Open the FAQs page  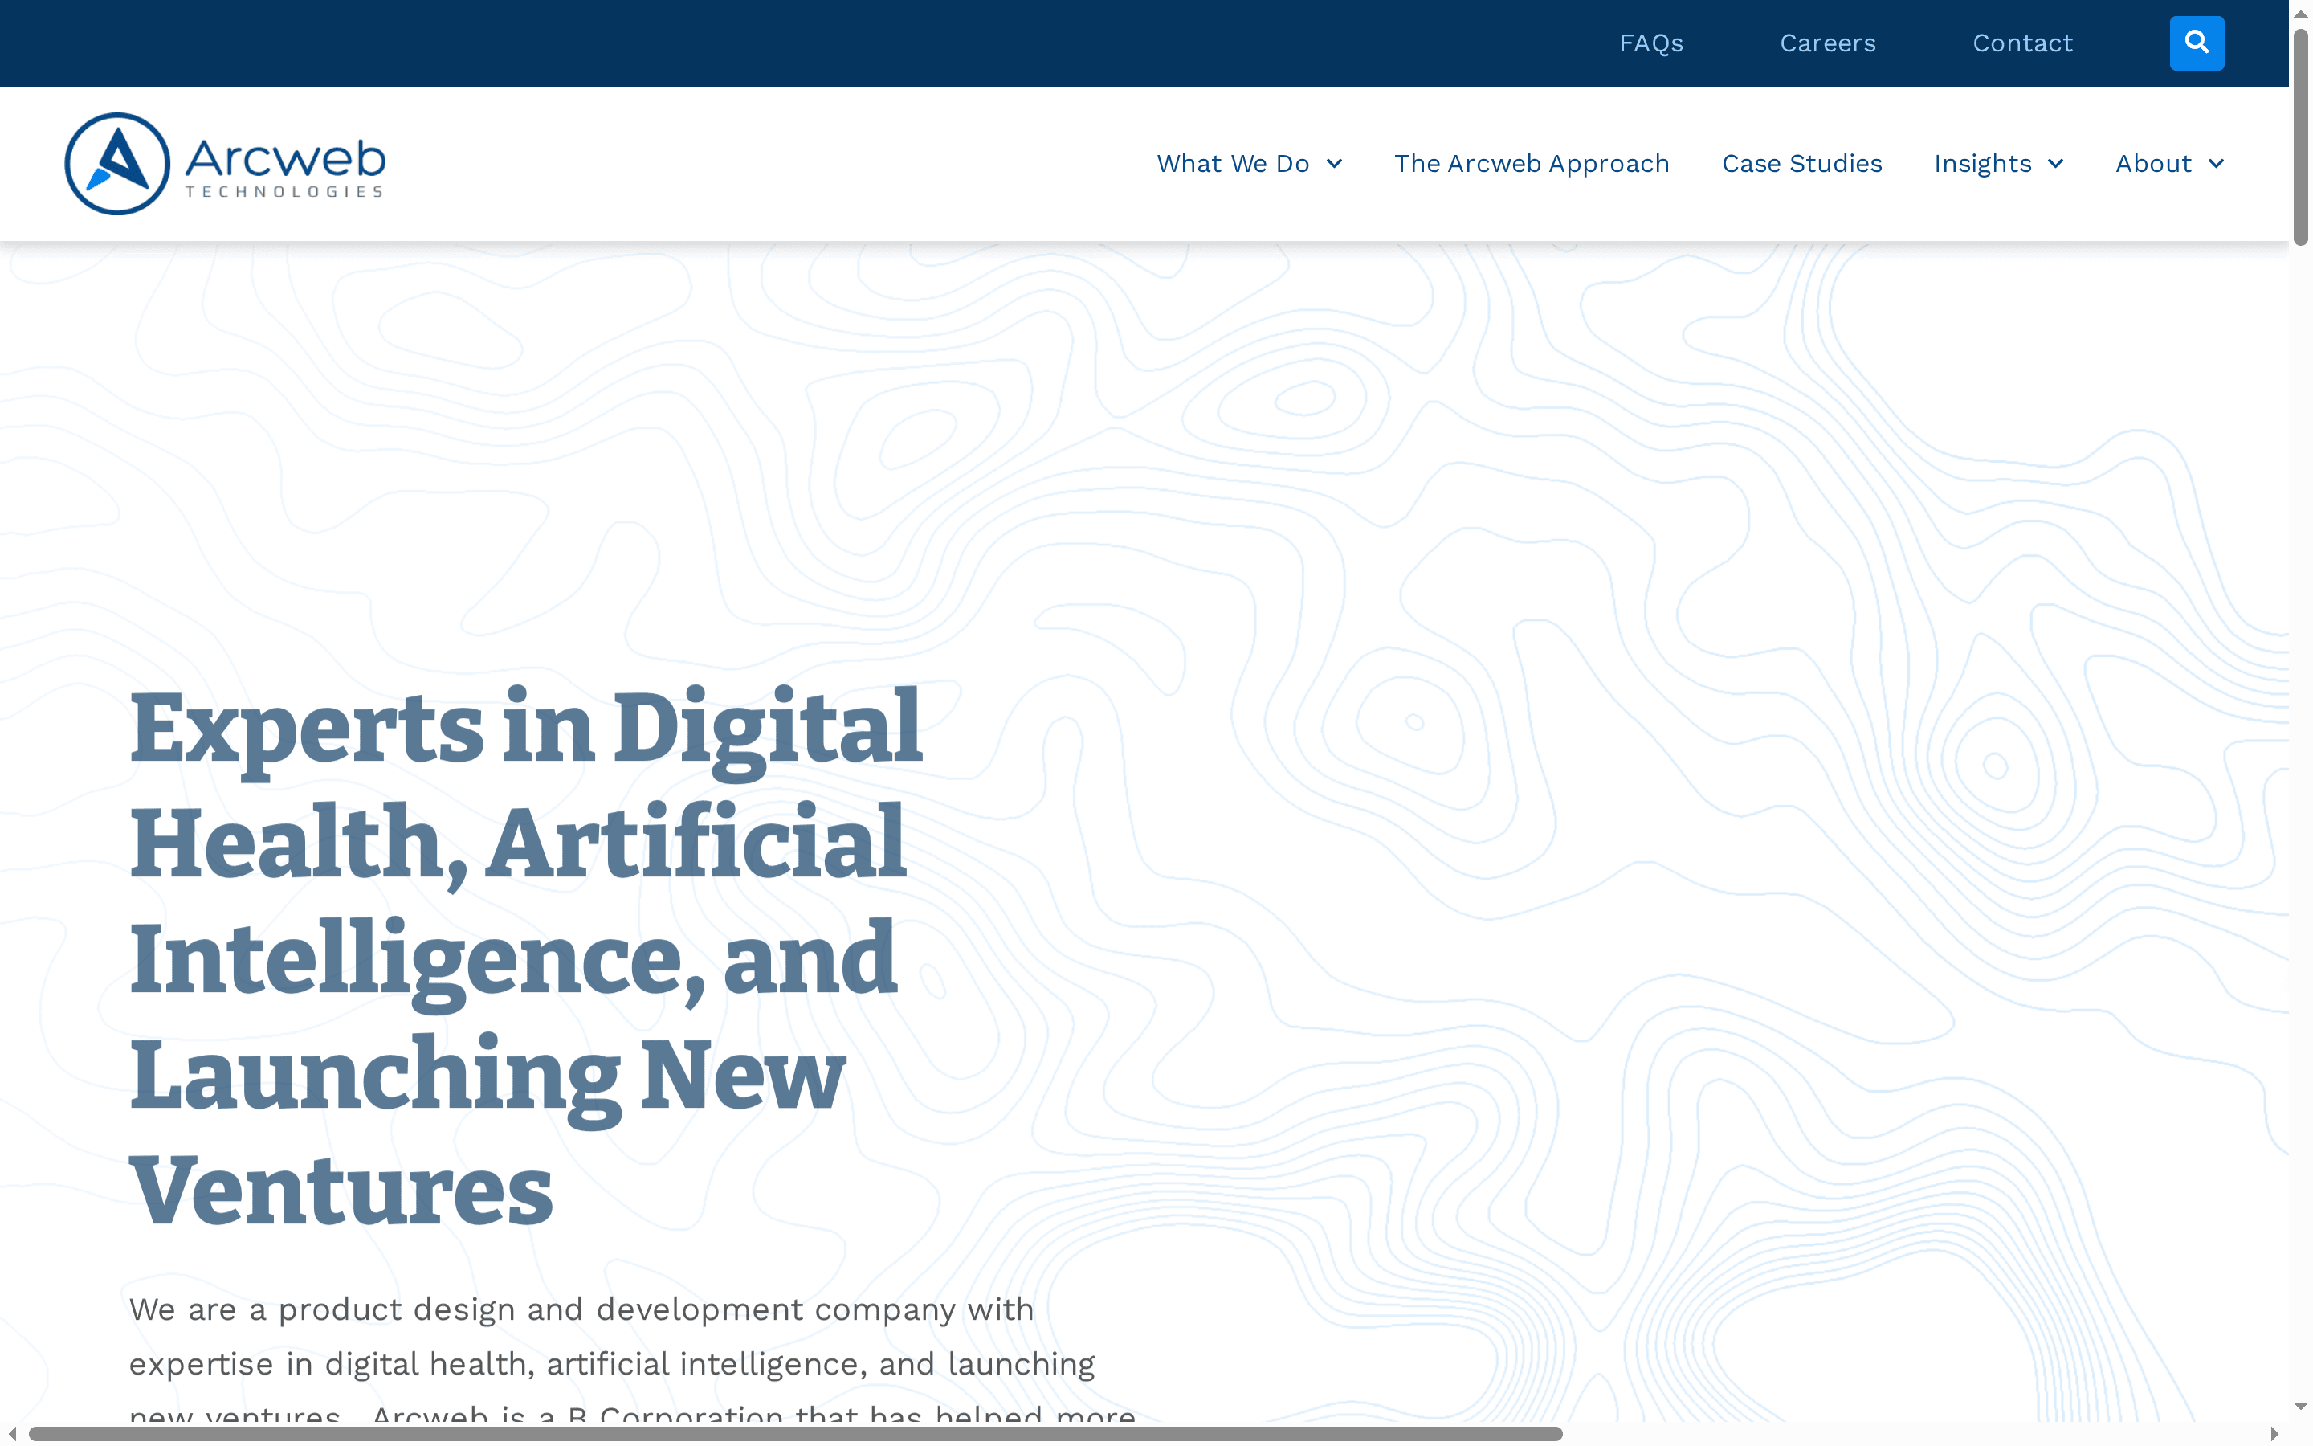1650,42
